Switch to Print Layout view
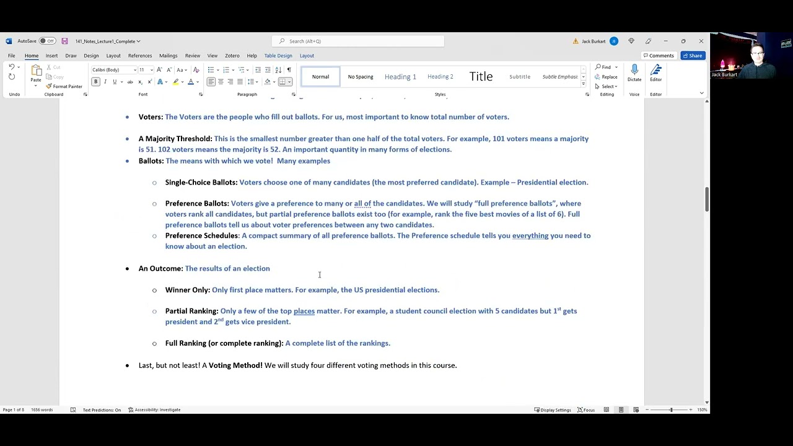The image size is (793, 446). click(x=621, y=409)
